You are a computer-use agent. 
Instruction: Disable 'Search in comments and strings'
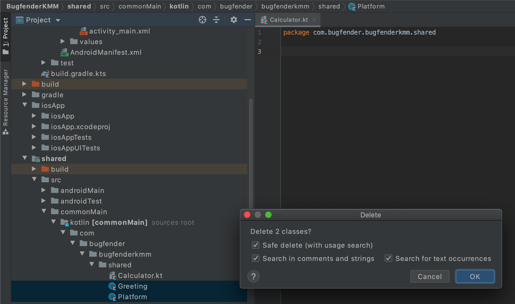pyautogui.click(x=255, y=258)
